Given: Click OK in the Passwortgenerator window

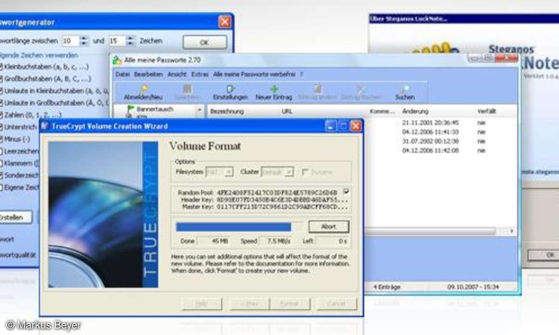Looking at the screenshot, I should (205, 42).
